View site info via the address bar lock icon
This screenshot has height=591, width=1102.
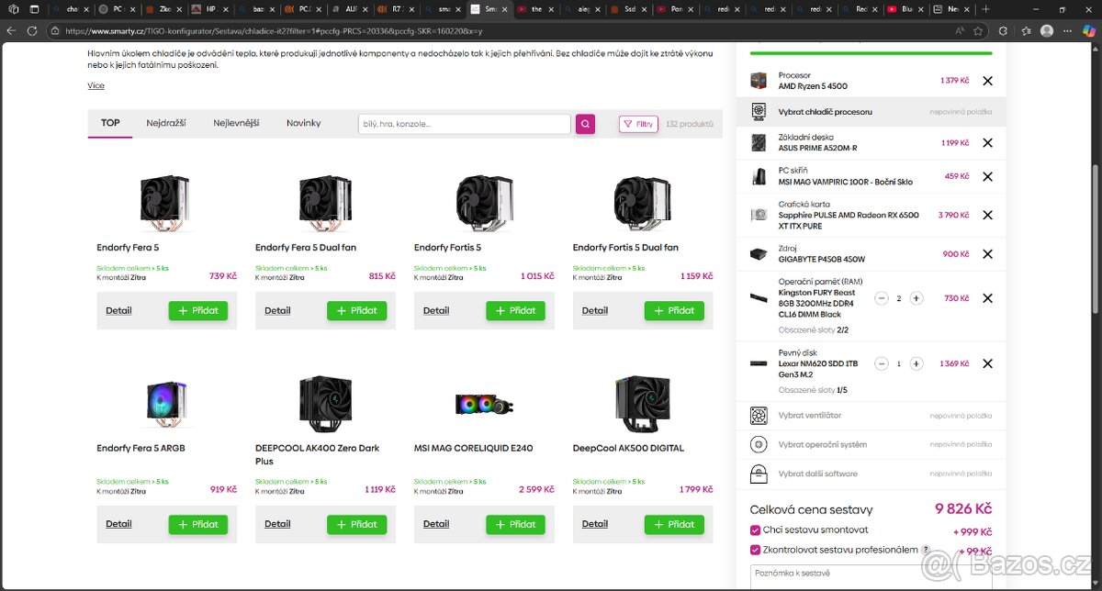click(56, 30)
